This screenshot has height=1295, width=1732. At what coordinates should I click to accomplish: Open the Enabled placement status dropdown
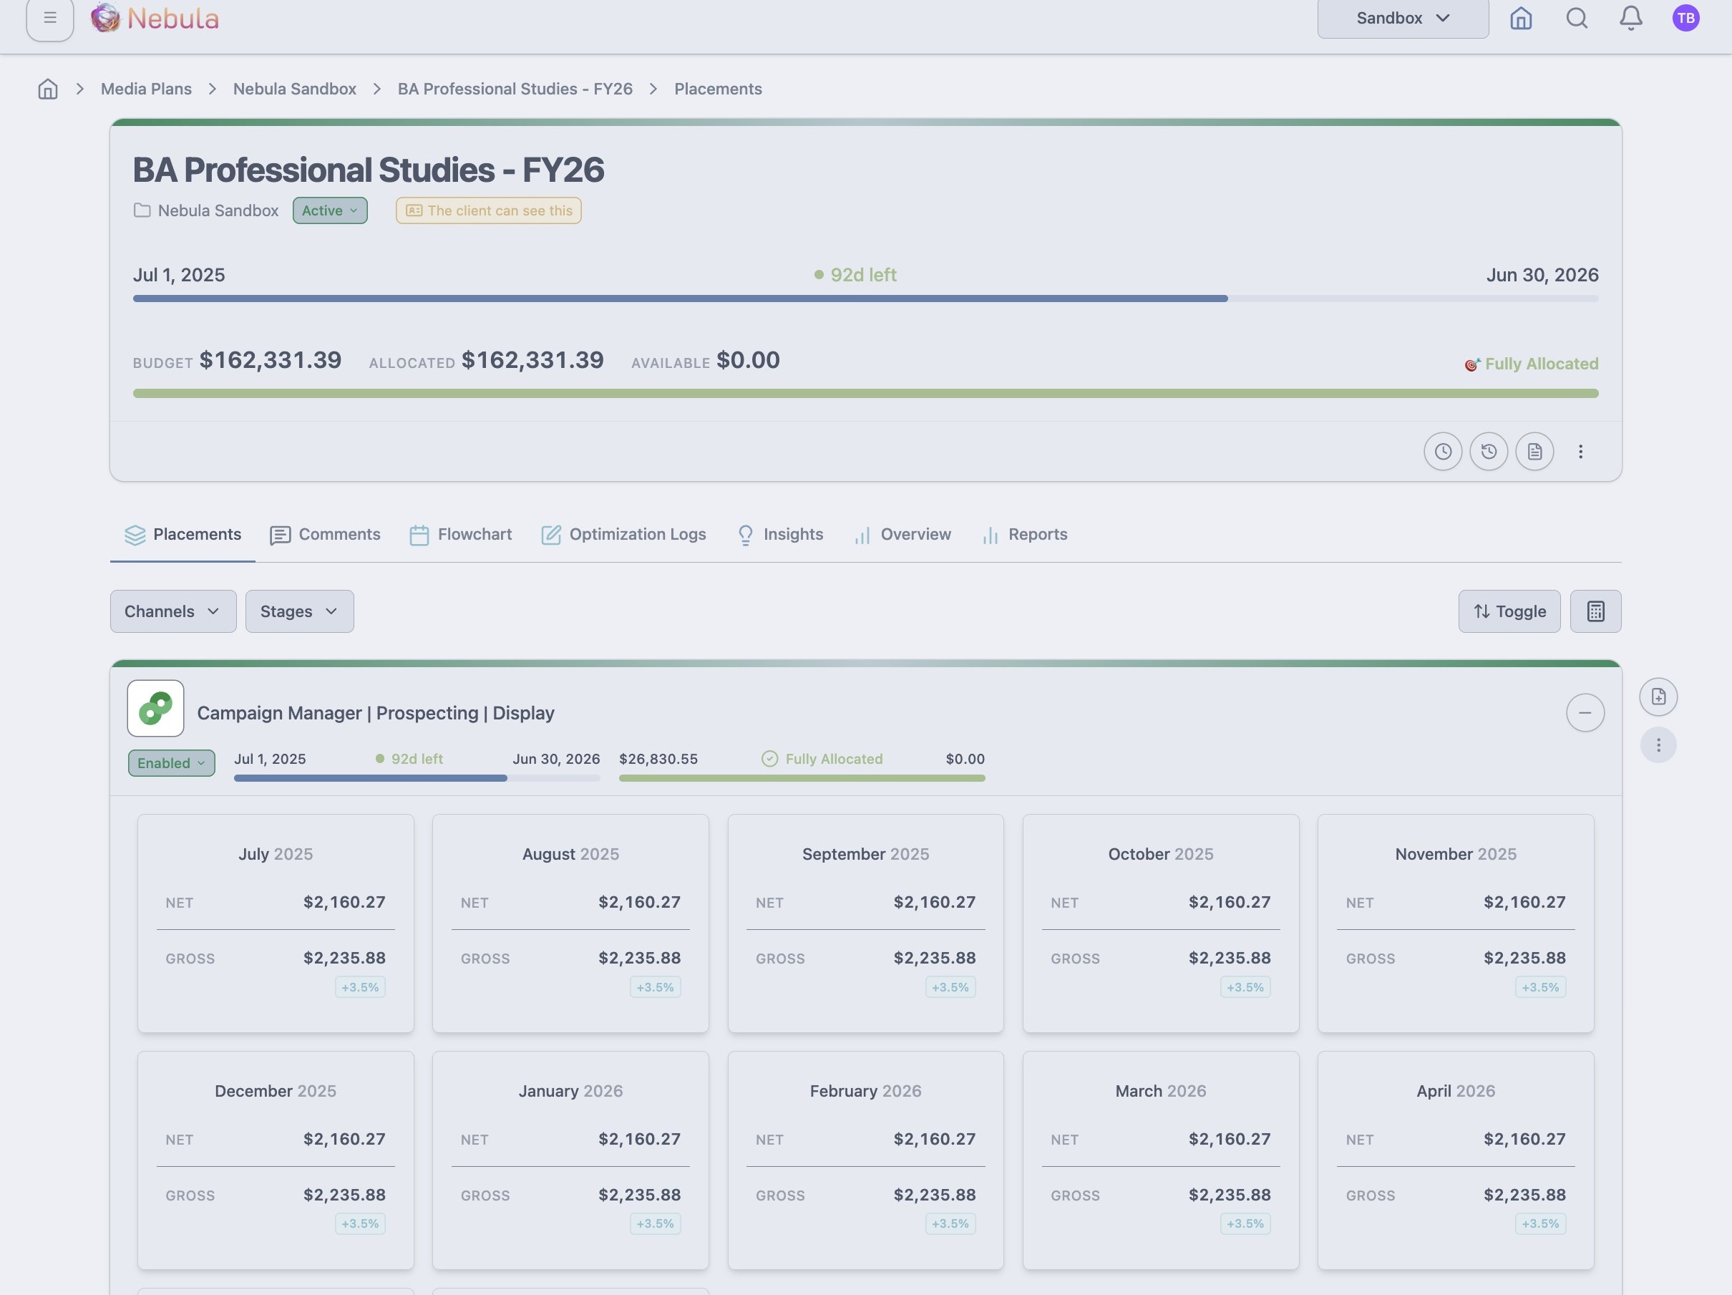click(x=172, y=763)
